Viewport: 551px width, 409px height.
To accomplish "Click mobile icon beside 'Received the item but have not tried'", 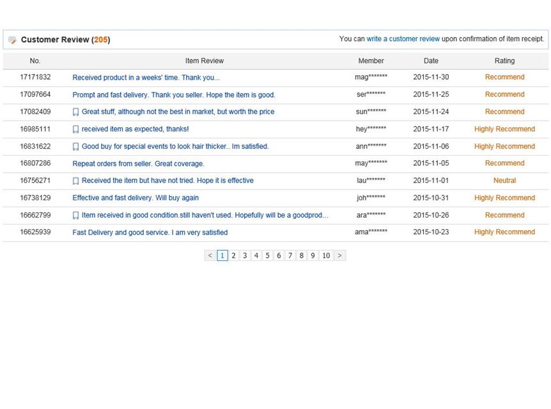I will [x=76, y=181].
